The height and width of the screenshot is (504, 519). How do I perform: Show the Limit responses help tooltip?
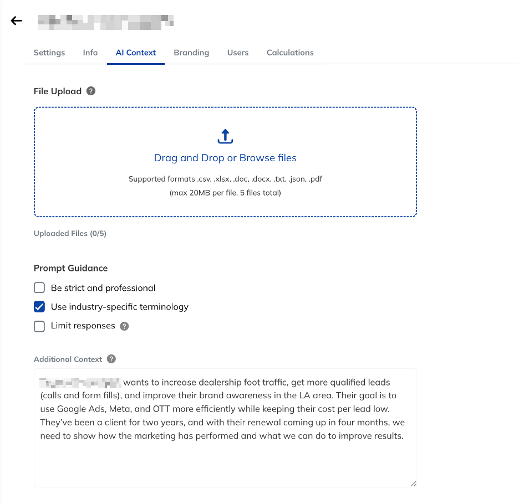[x=124, y=326]
